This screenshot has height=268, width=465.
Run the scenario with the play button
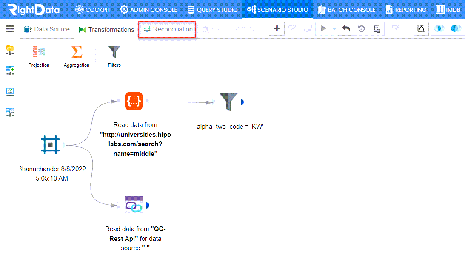tap(323, 29)
